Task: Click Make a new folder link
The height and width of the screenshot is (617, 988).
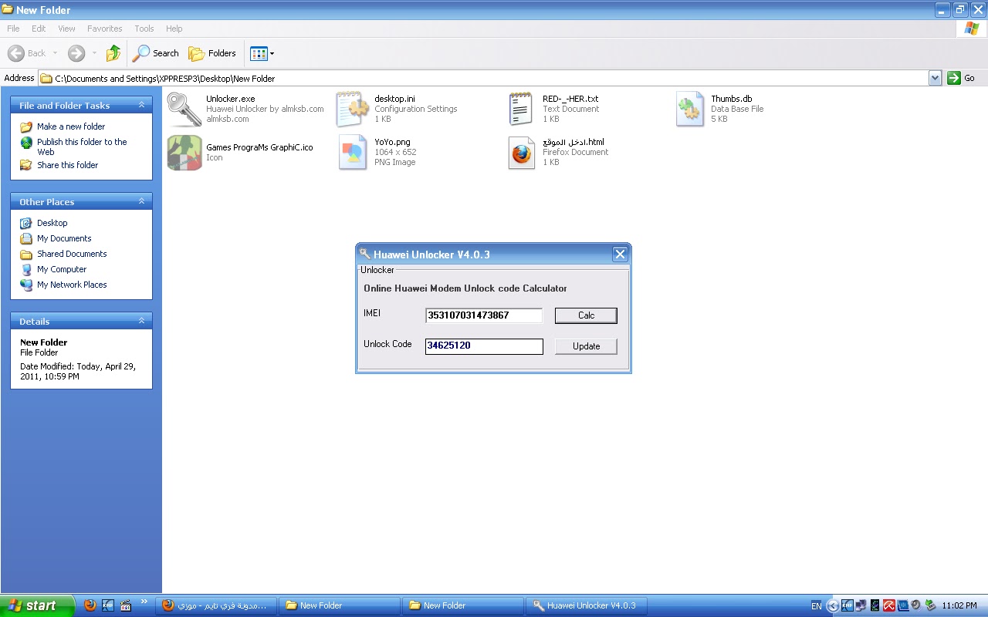Action: tap(71, 126)
